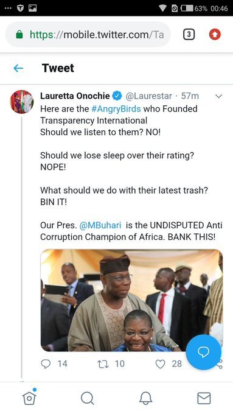Open Messages envelope in bottom bar
Screen dimensions: 233x414
[204, 398]
